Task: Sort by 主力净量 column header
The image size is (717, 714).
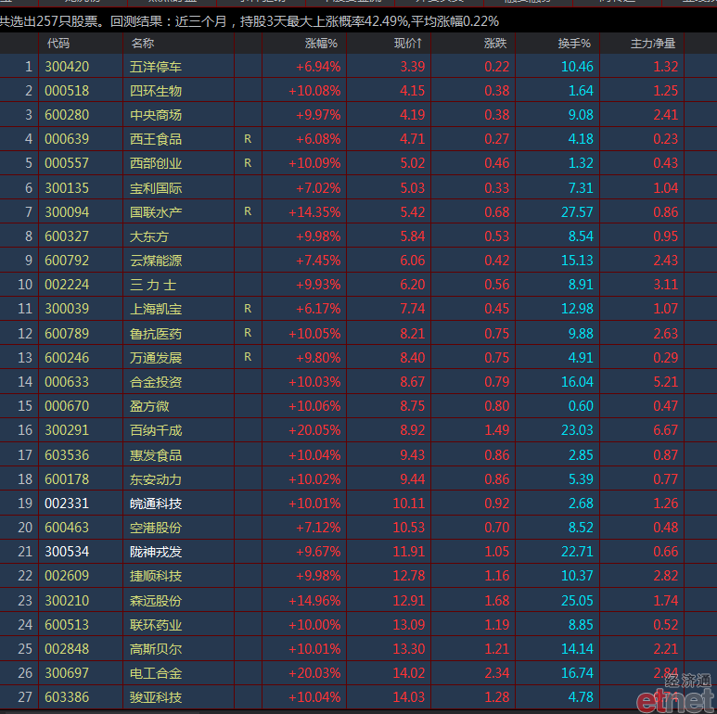Action: 653,44
